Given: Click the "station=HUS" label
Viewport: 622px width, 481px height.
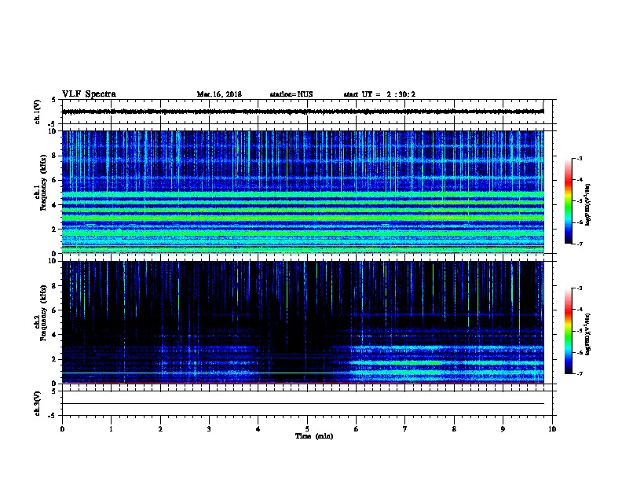Looking at the screenshot, I should coord(291,94).
